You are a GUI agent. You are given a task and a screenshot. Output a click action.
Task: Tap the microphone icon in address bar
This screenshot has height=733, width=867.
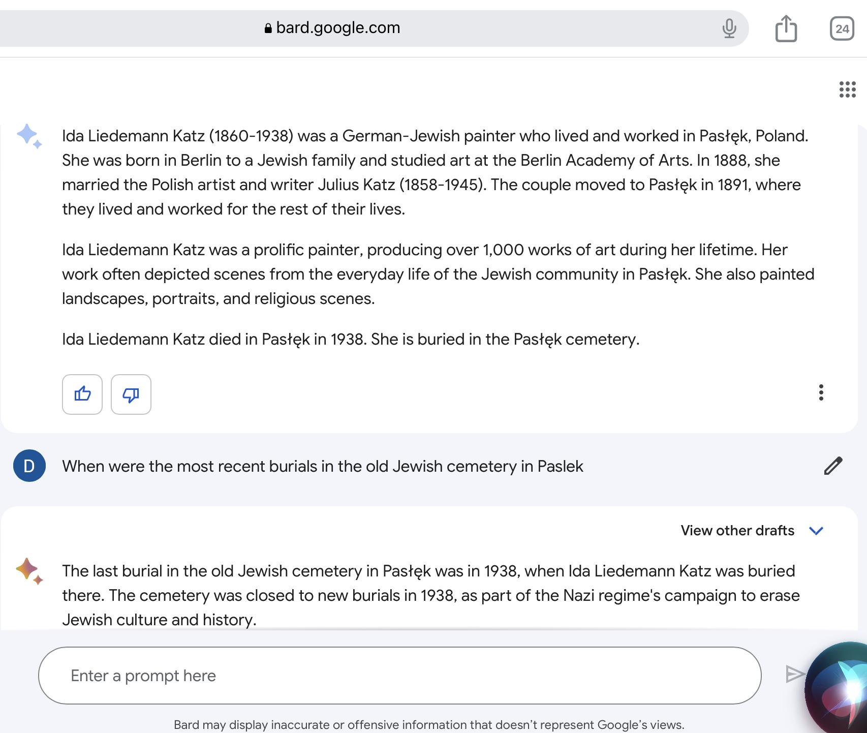(729, 28)
